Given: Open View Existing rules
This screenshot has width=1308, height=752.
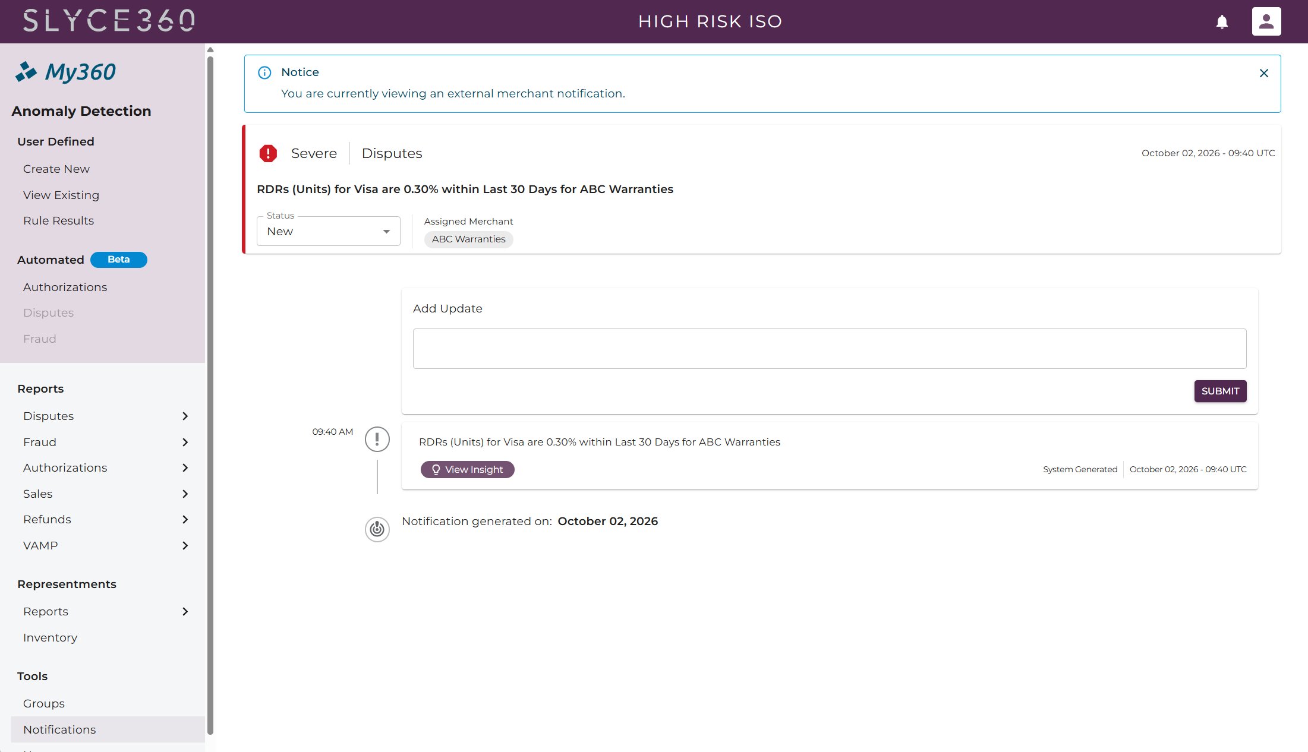Looking at the screenshot, I should click(x=61, y=195).
